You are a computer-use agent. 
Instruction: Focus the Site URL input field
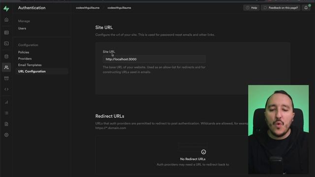tap(154, 59)
